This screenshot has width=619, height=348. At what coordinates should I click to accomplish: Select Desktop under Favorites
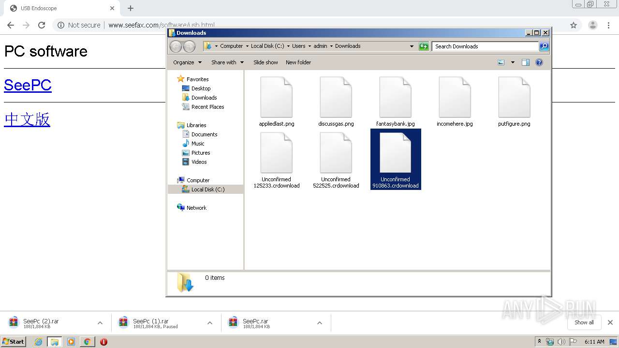point(201,88)
